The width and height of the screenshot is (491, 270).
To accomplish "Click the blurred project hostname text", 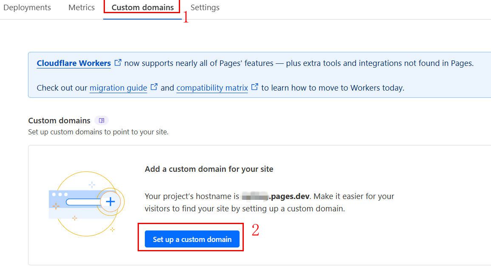I will coord(255,196).
